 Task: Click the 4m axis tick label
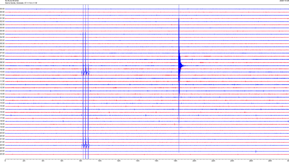point(43,161)
